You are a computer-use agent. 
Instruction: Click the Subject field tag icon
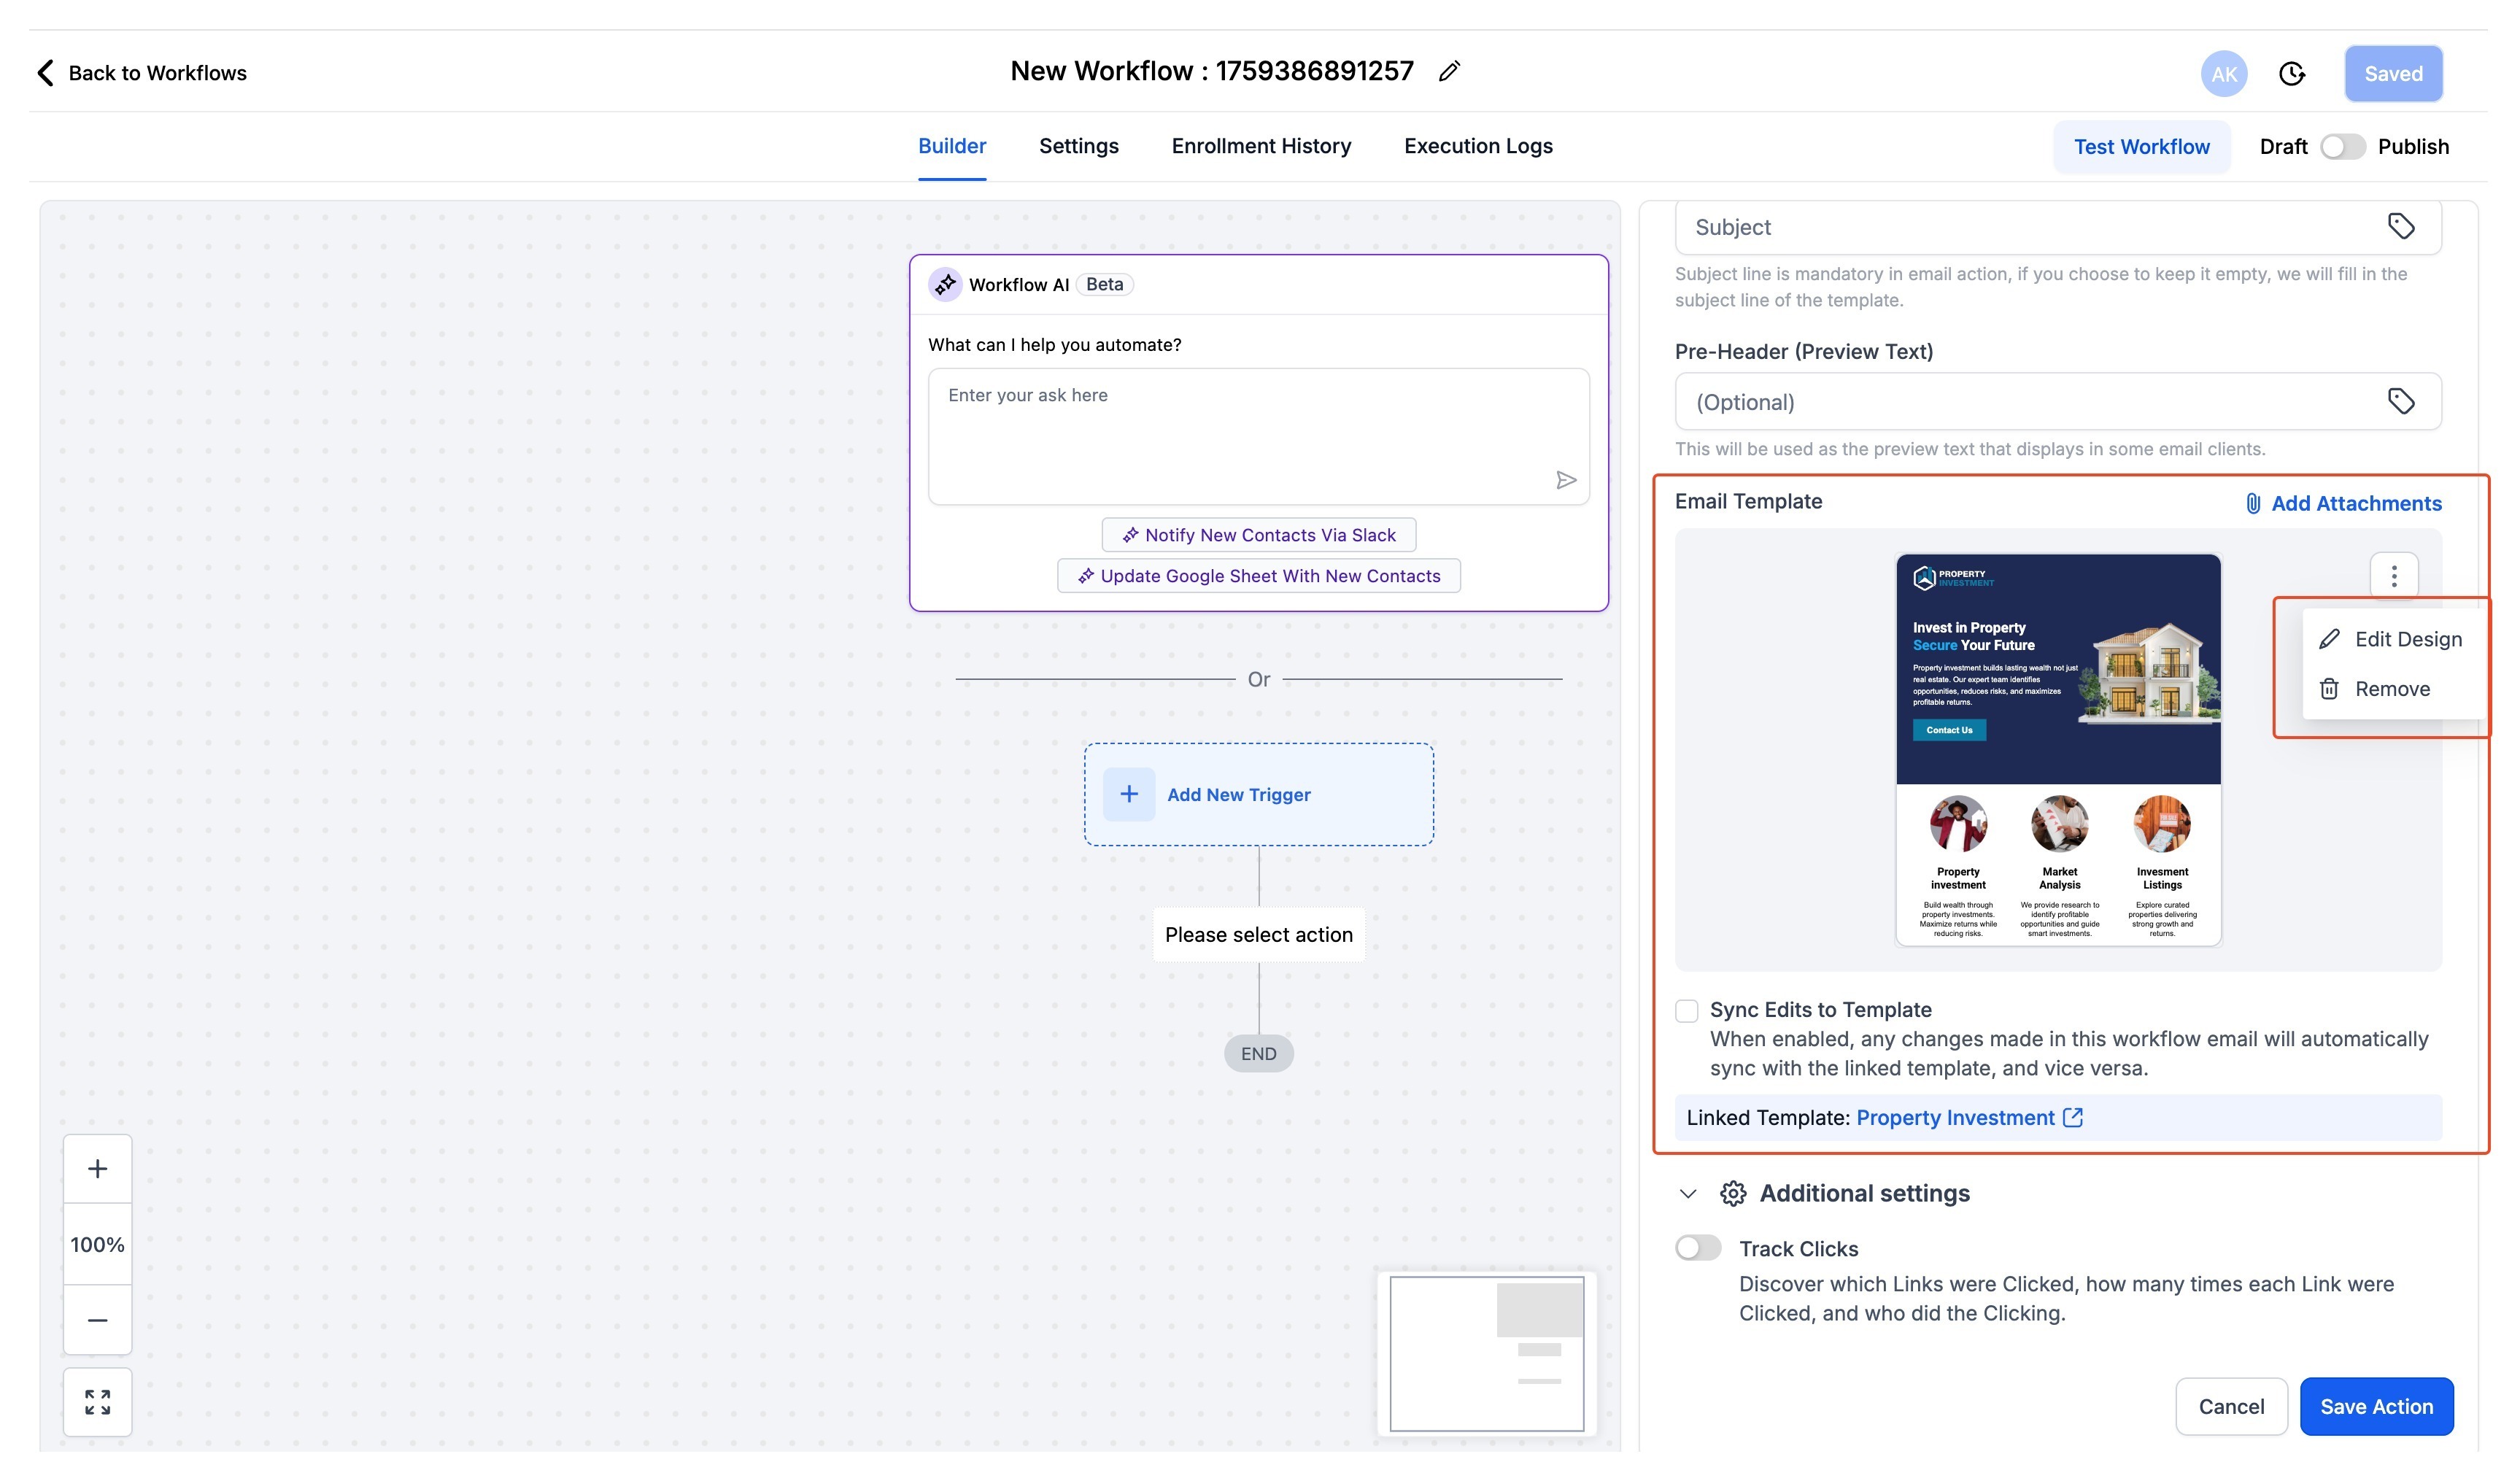pos(2401,226)
